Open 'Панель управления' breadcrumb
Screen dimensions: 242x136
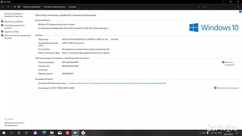point(32,7)
